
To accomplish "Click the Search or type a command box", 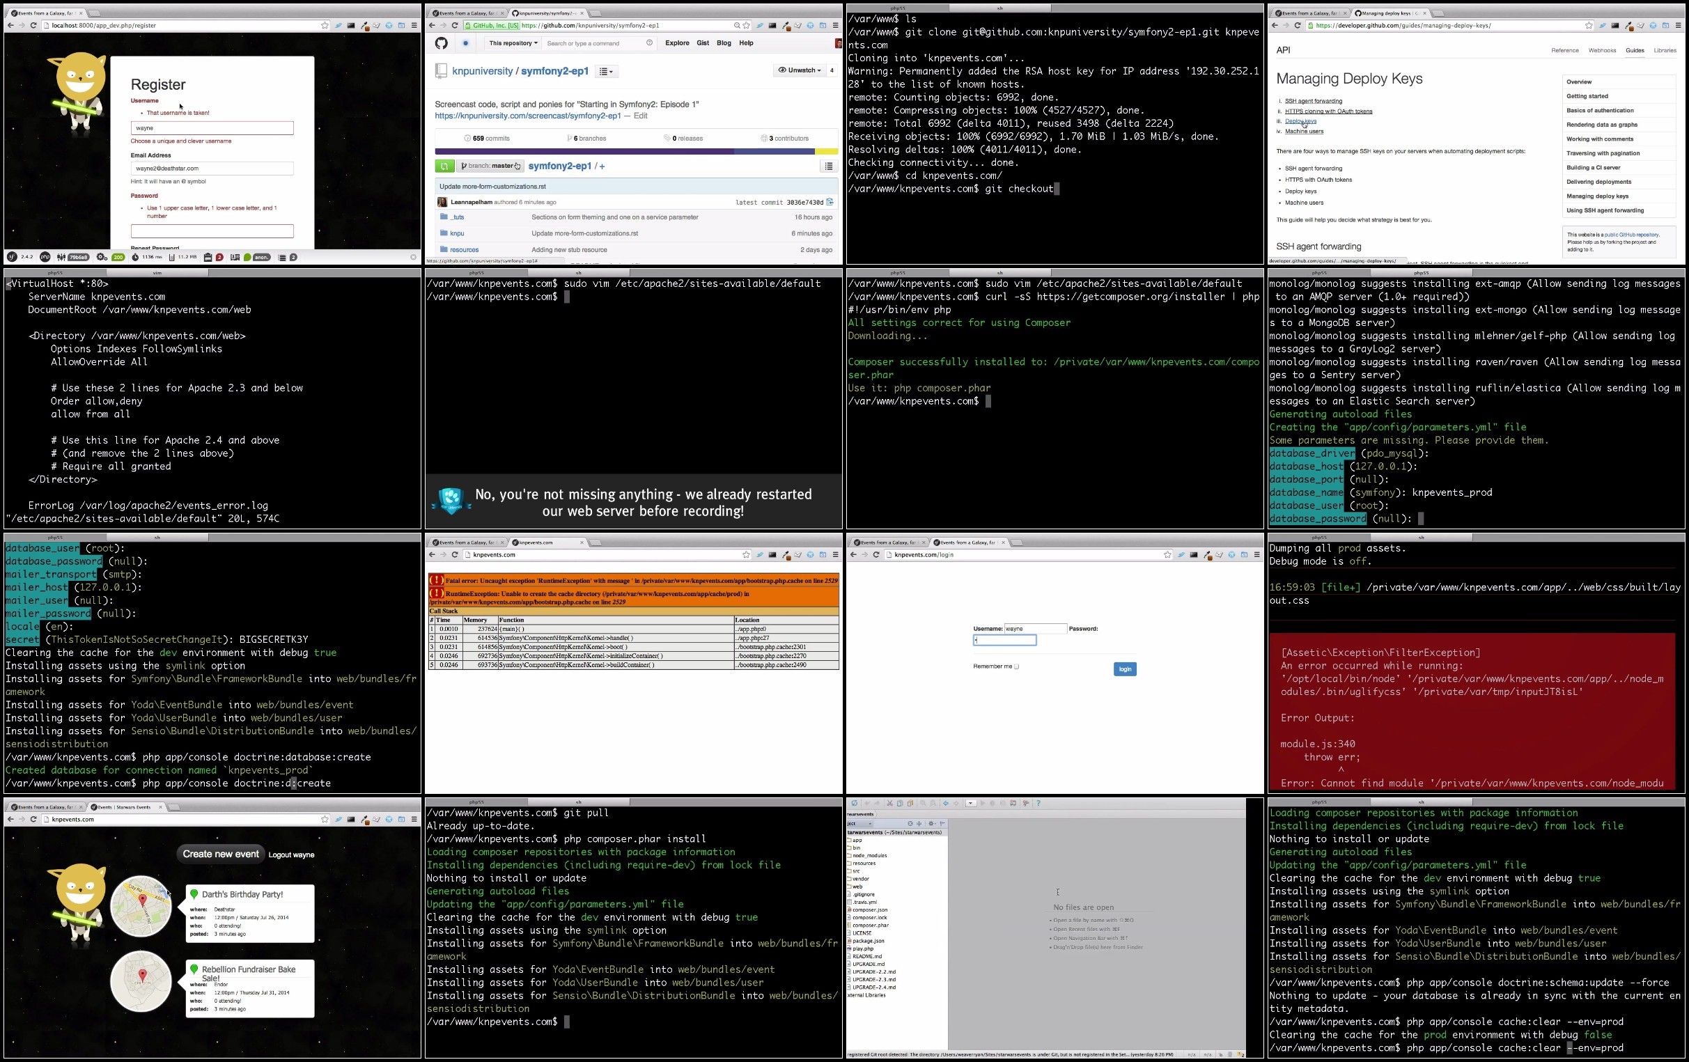I will tap(600, 43).
